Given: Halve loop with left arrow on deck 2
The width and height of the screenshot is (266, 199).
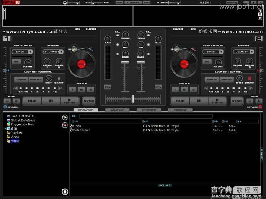Looking at the screenshot, I should (206, 88).
